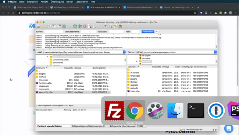The width and height of the screenshot is (239, 135).
Task: Click the red cancel operation icon
Action: click(85, 26)
